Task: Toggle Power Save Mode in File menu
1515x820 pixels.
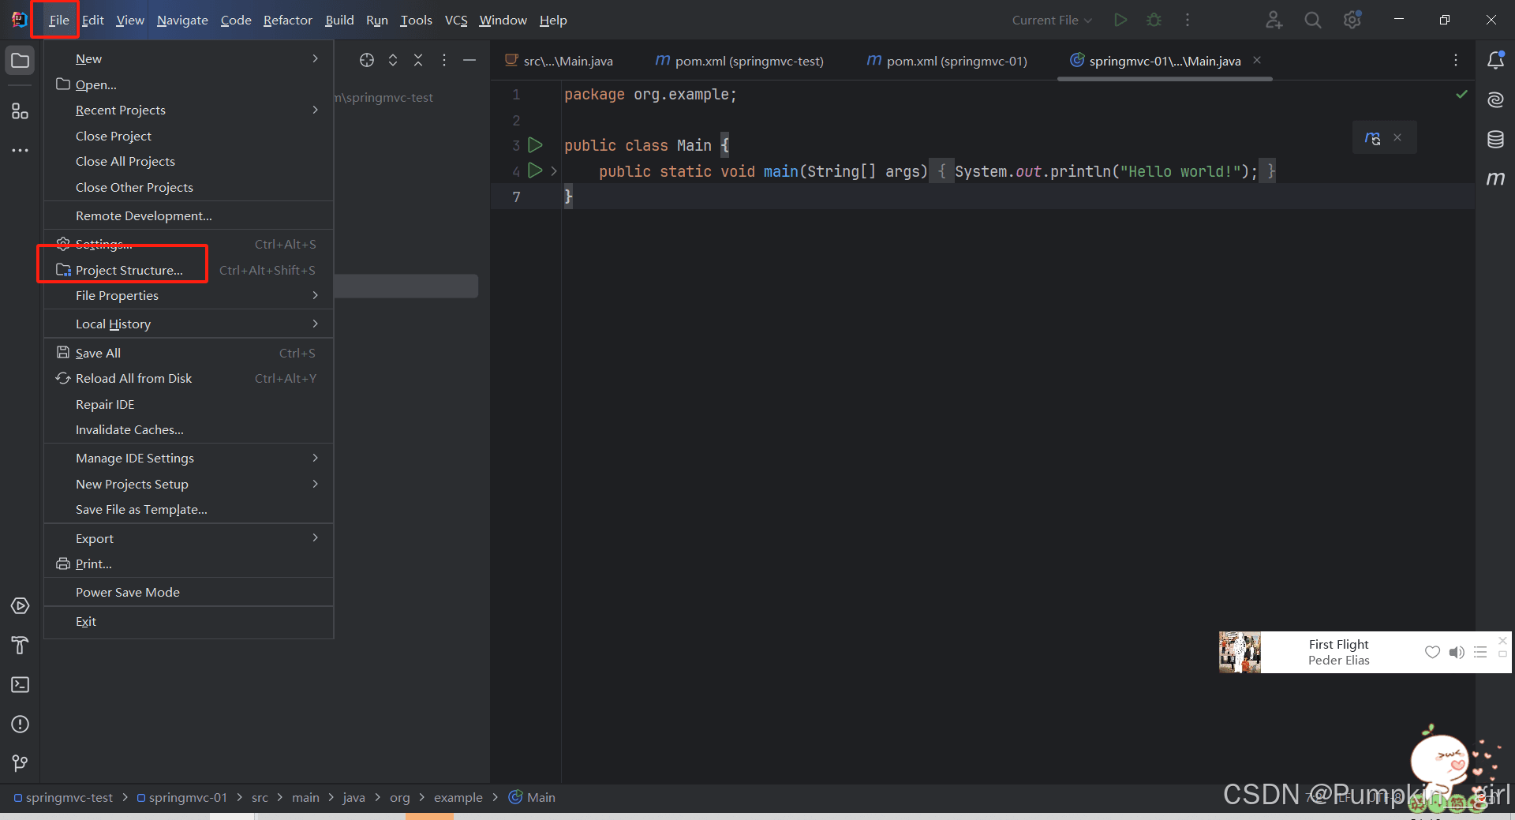Action: pyautogui.click(x=128, y=592)
